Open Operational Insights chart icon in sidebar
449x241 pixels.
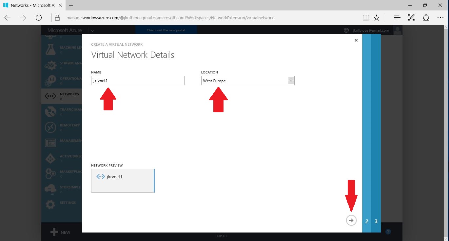[x=50, y=81]
